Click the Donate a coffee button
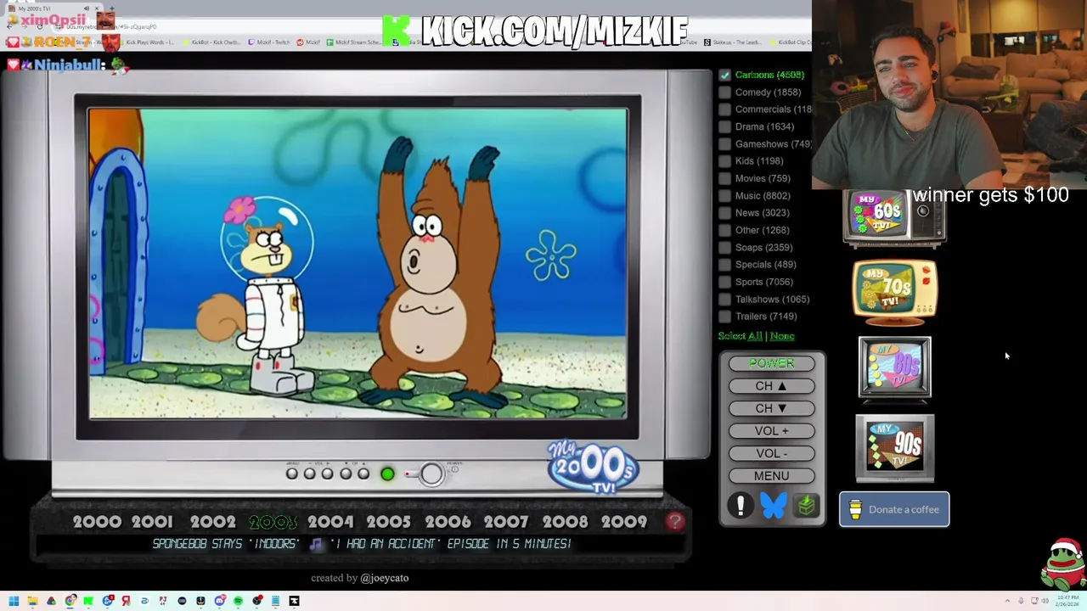1087x611 pixels. pos(894,509)
